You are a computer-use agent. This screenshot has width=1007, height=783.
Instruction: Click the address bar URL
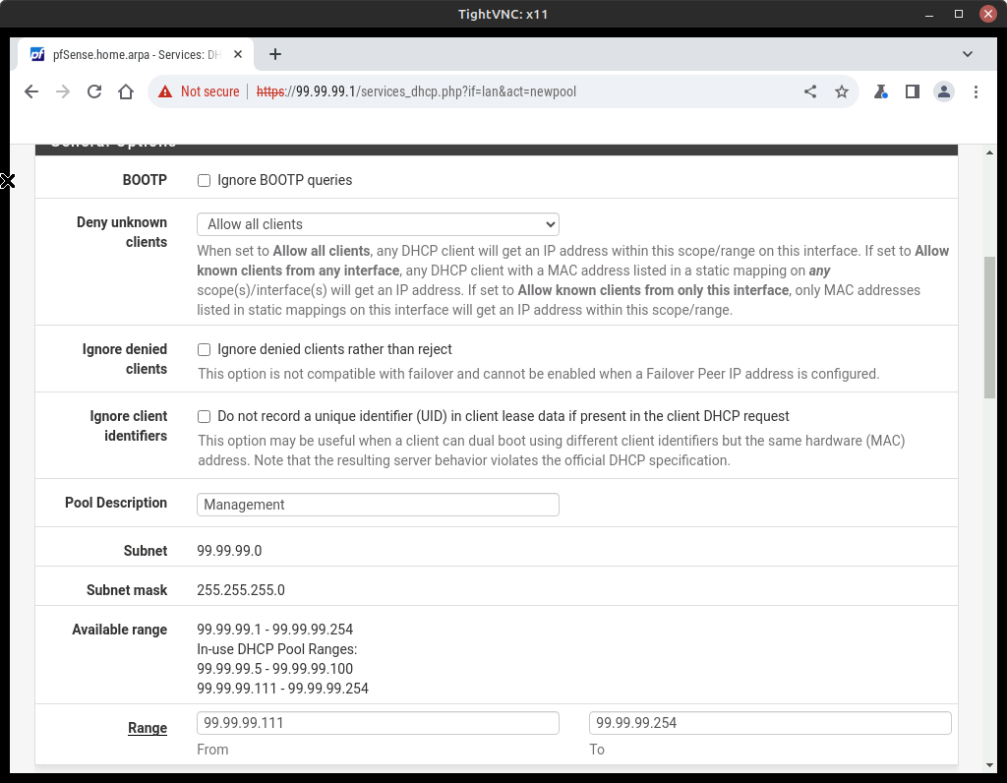pos(416,91)
